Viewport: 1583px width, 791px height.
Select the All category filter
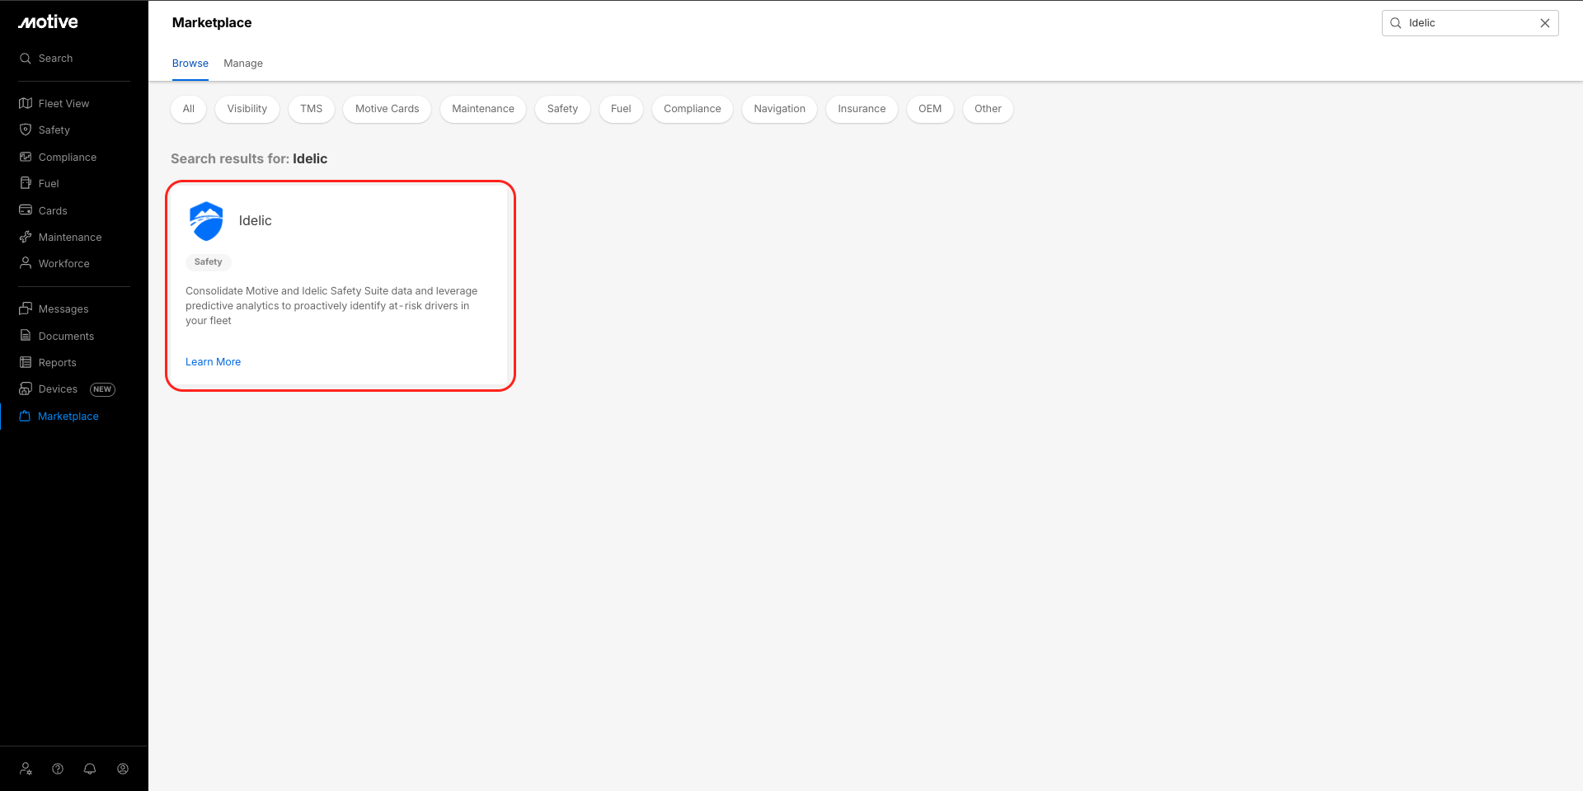click(189, 109)
